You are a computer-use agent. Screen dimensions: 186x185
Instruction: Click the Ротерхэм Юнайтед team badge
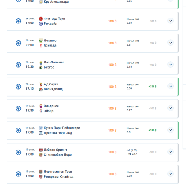41,176
